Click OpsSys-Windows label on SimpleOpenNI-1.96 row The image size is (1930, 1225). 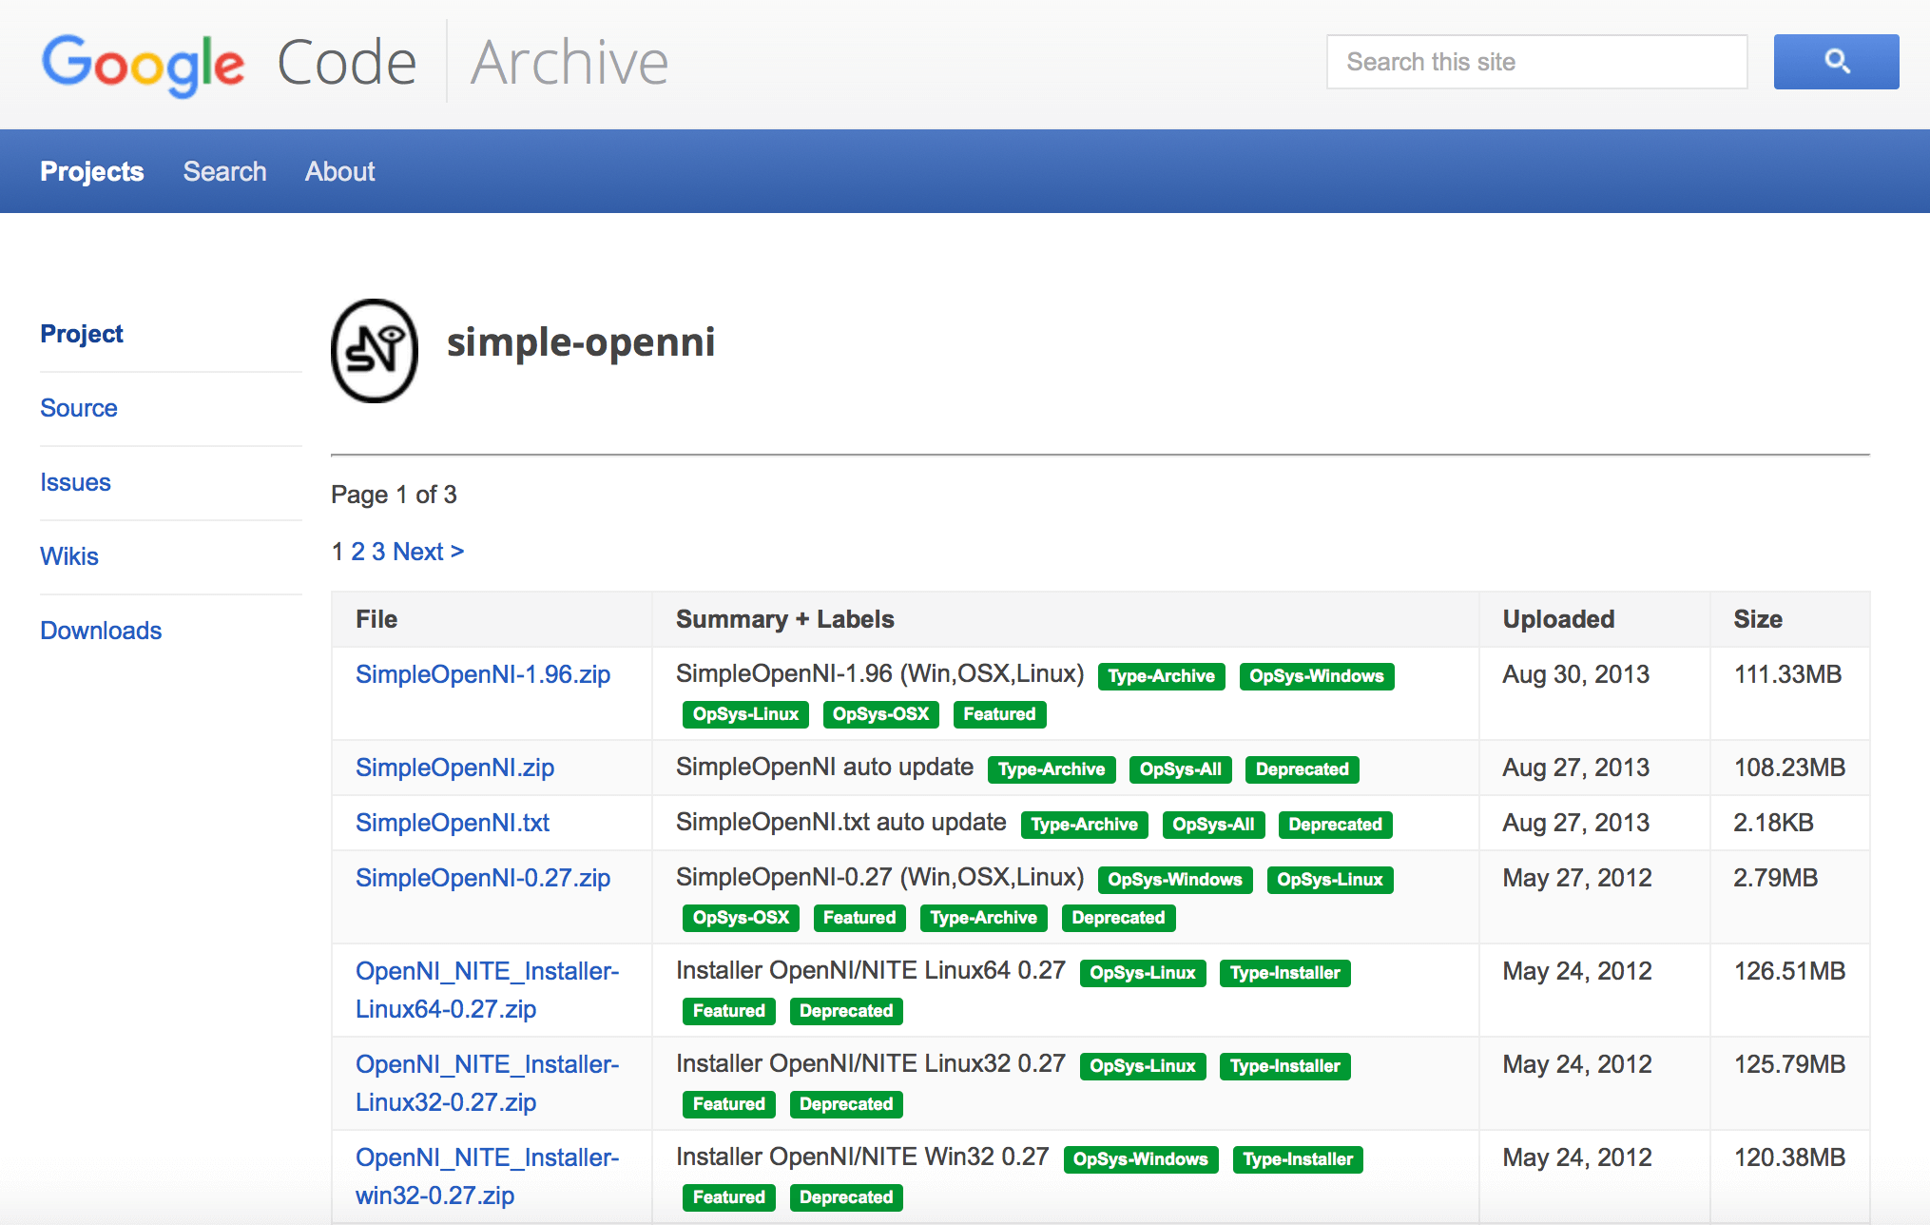click(1317, 676)
